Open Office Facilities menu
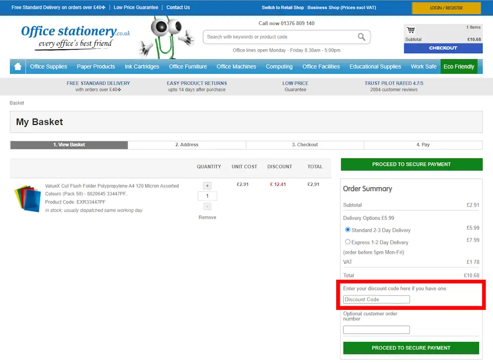Image resolution: width=493 pixels, height=363 pixels. 321,66
